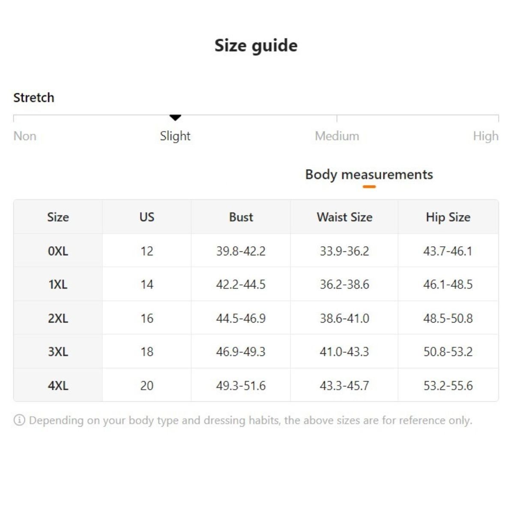Select the 0XL size row label

pos(58,251)
